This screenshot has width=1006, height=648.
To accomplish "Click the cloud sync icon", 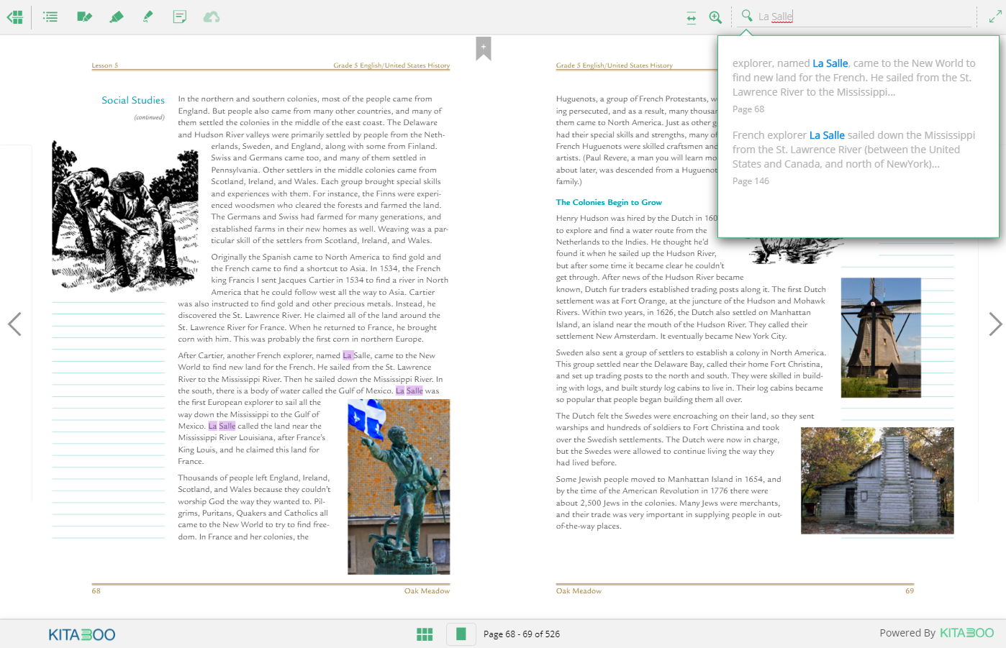I will pyautogui.click(x=212, y=17).
